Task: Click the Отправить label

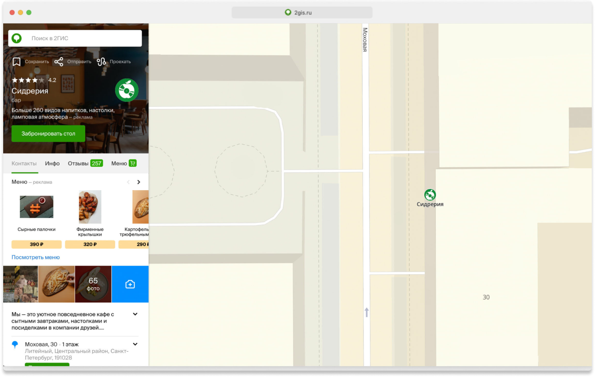Action: coord(79,62)
